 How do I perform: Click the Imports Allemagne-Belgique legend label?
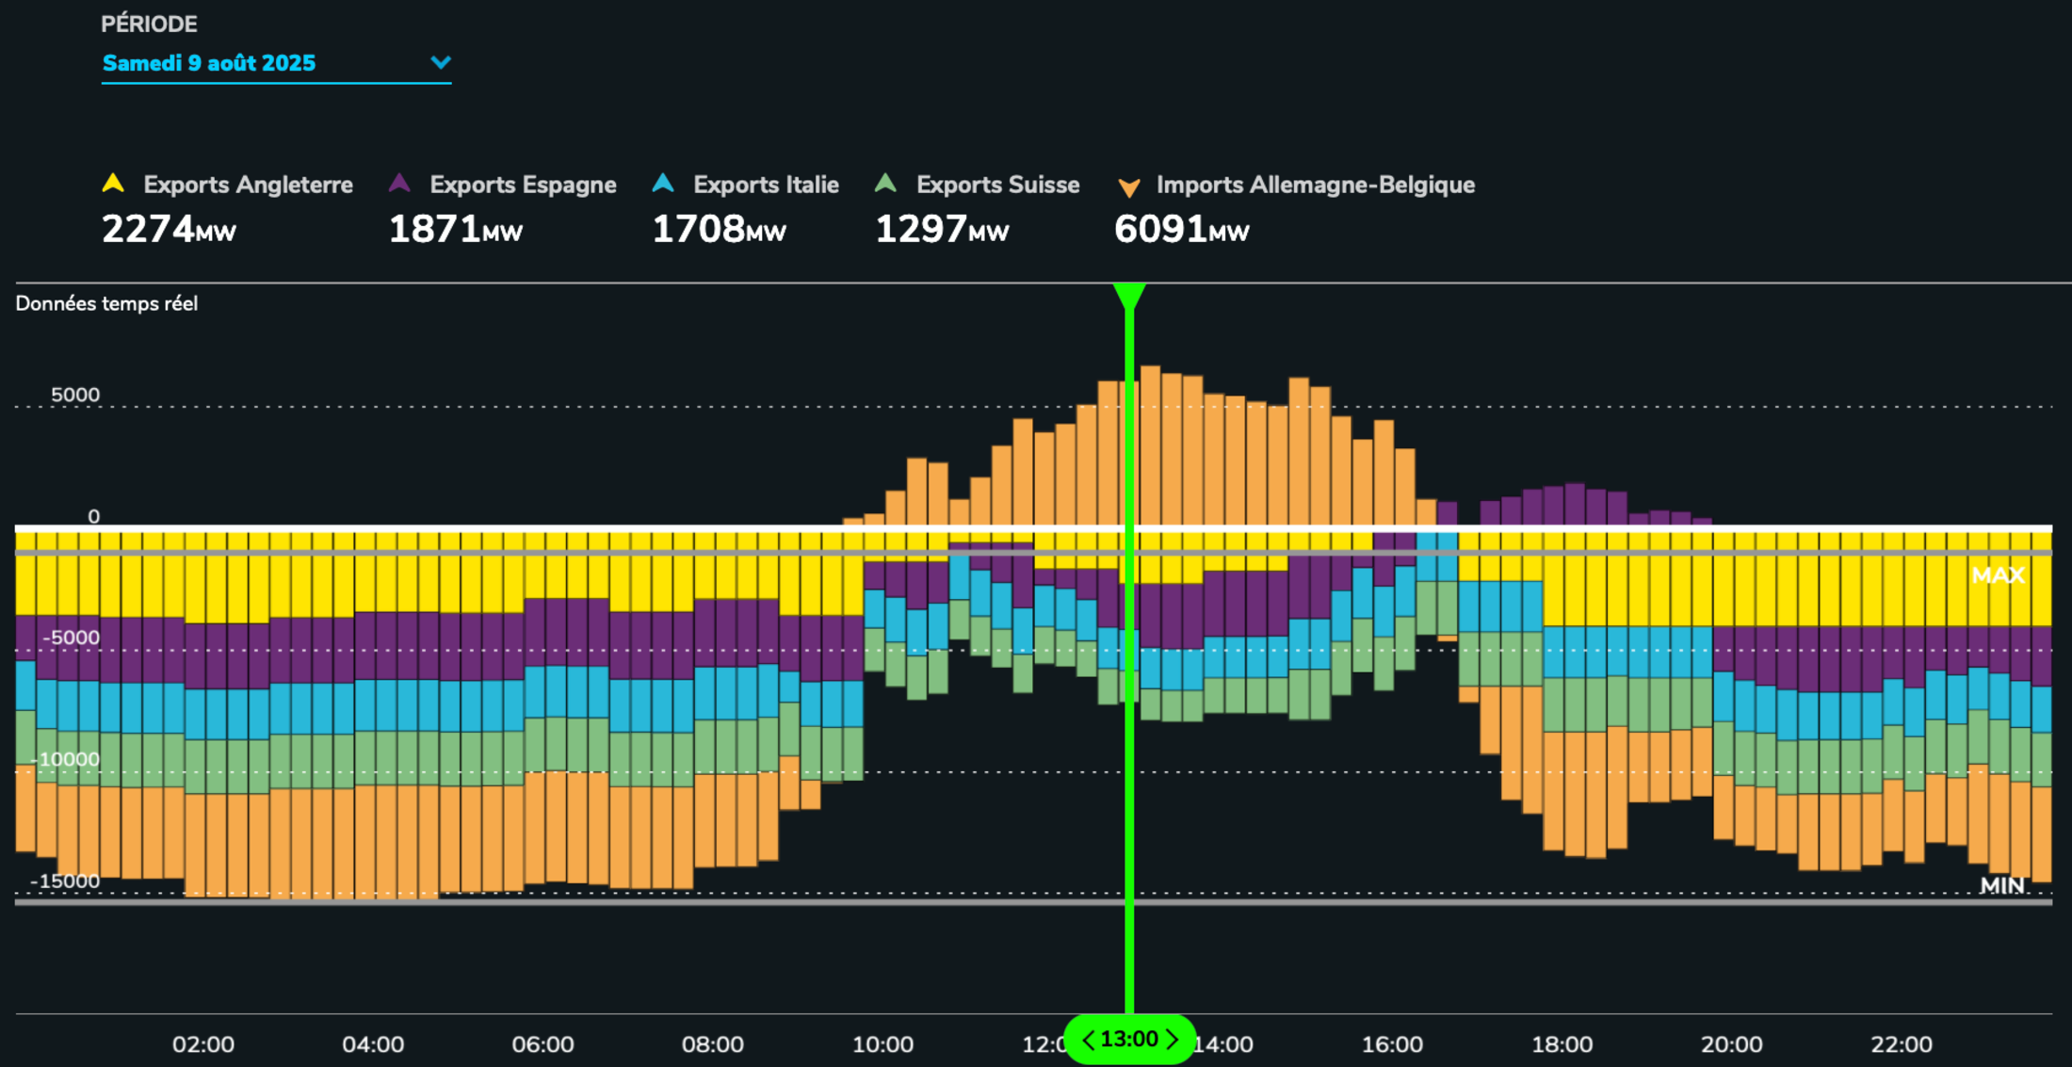pyautogui.click(x=1315, y=185)
